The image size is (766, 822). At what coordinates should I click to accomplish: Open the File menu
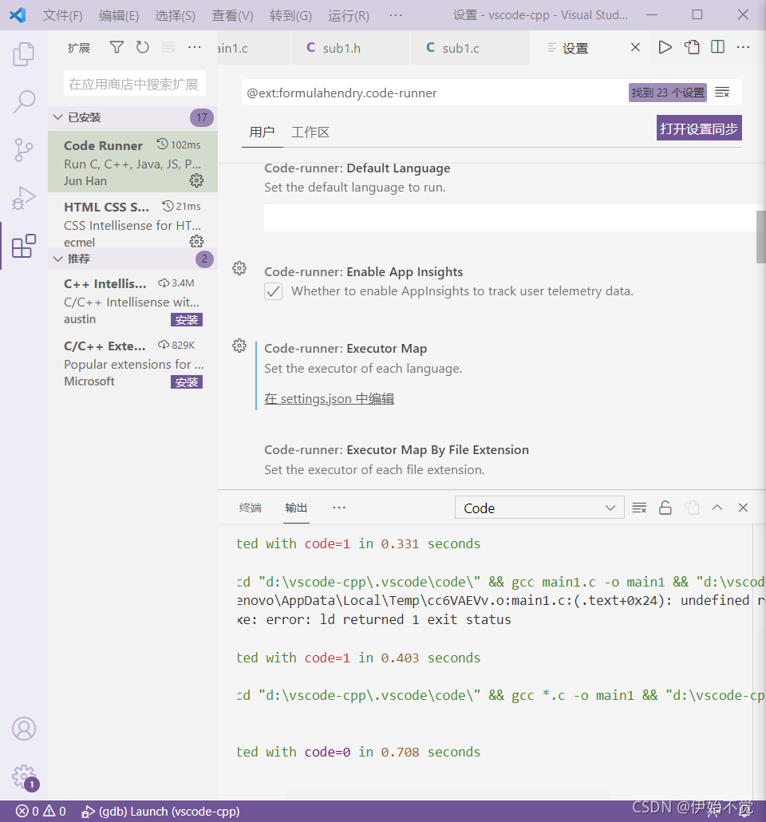(x=62, y=15)
